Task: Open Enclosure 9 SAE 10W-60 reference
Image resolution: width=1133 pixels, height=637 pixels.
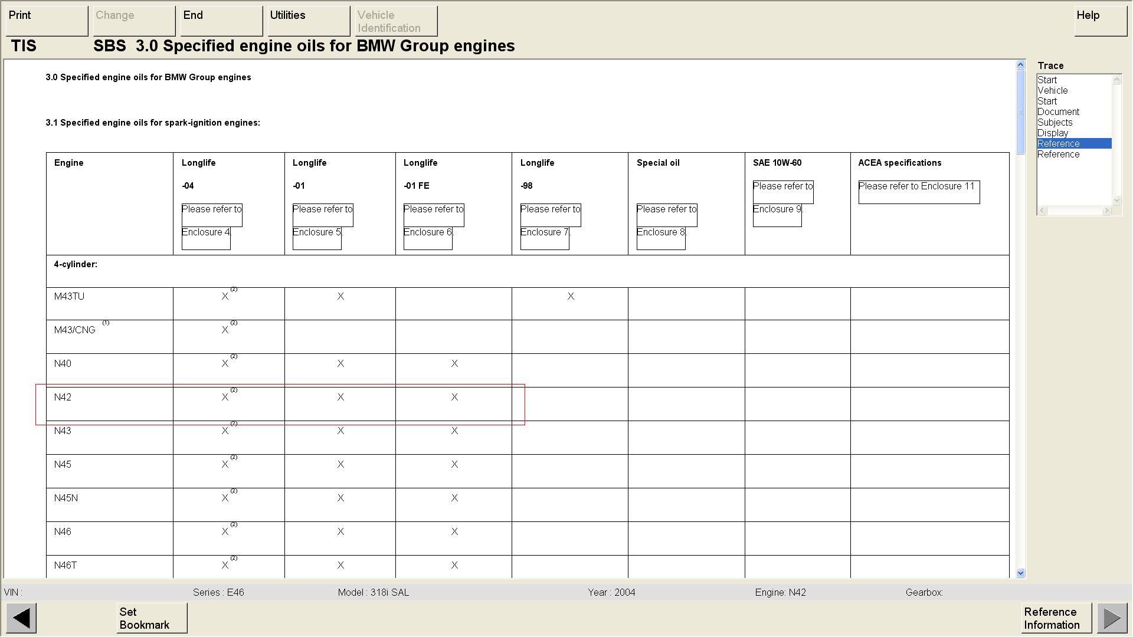Action: coord(777,209)
